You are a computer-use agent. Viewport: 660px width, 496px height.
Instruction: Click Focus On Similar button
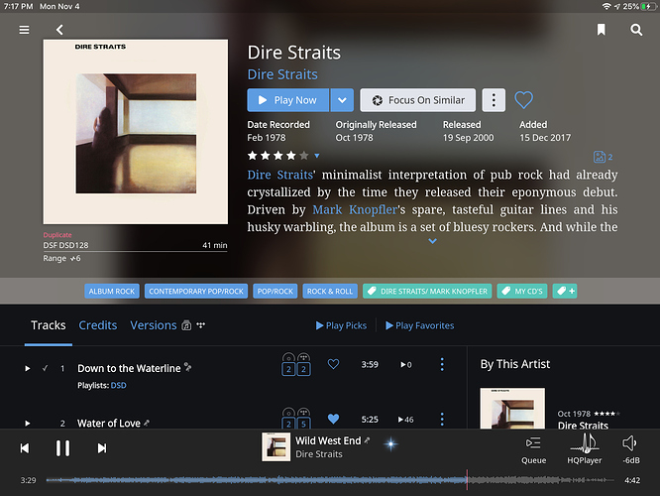click(x=418, y=100)
